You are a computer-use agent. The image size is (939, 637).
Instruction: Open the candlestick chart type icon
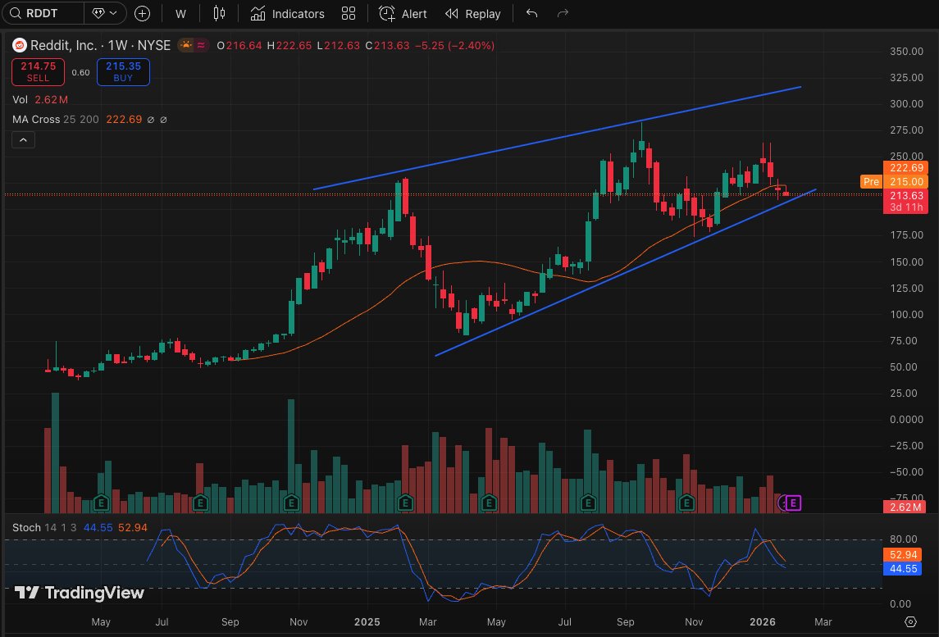tap(219, 13)
